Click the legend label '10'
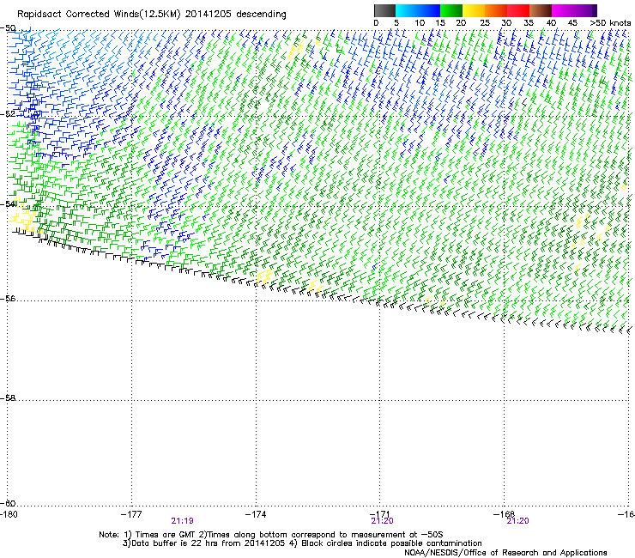This screenshot has height=558, width=635. click(x=420, y=23)
